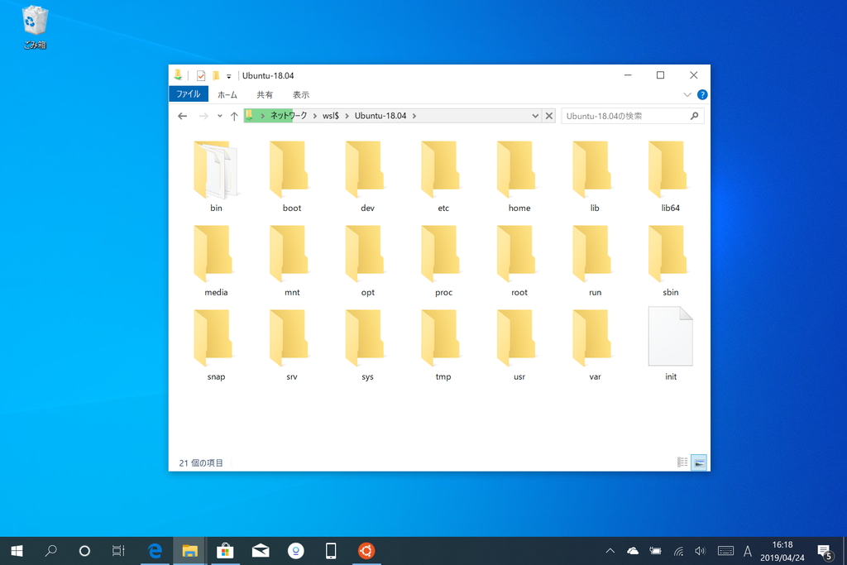The image size is (847, 565).
Task: Open the sbin folder
Action: point(670,261)
